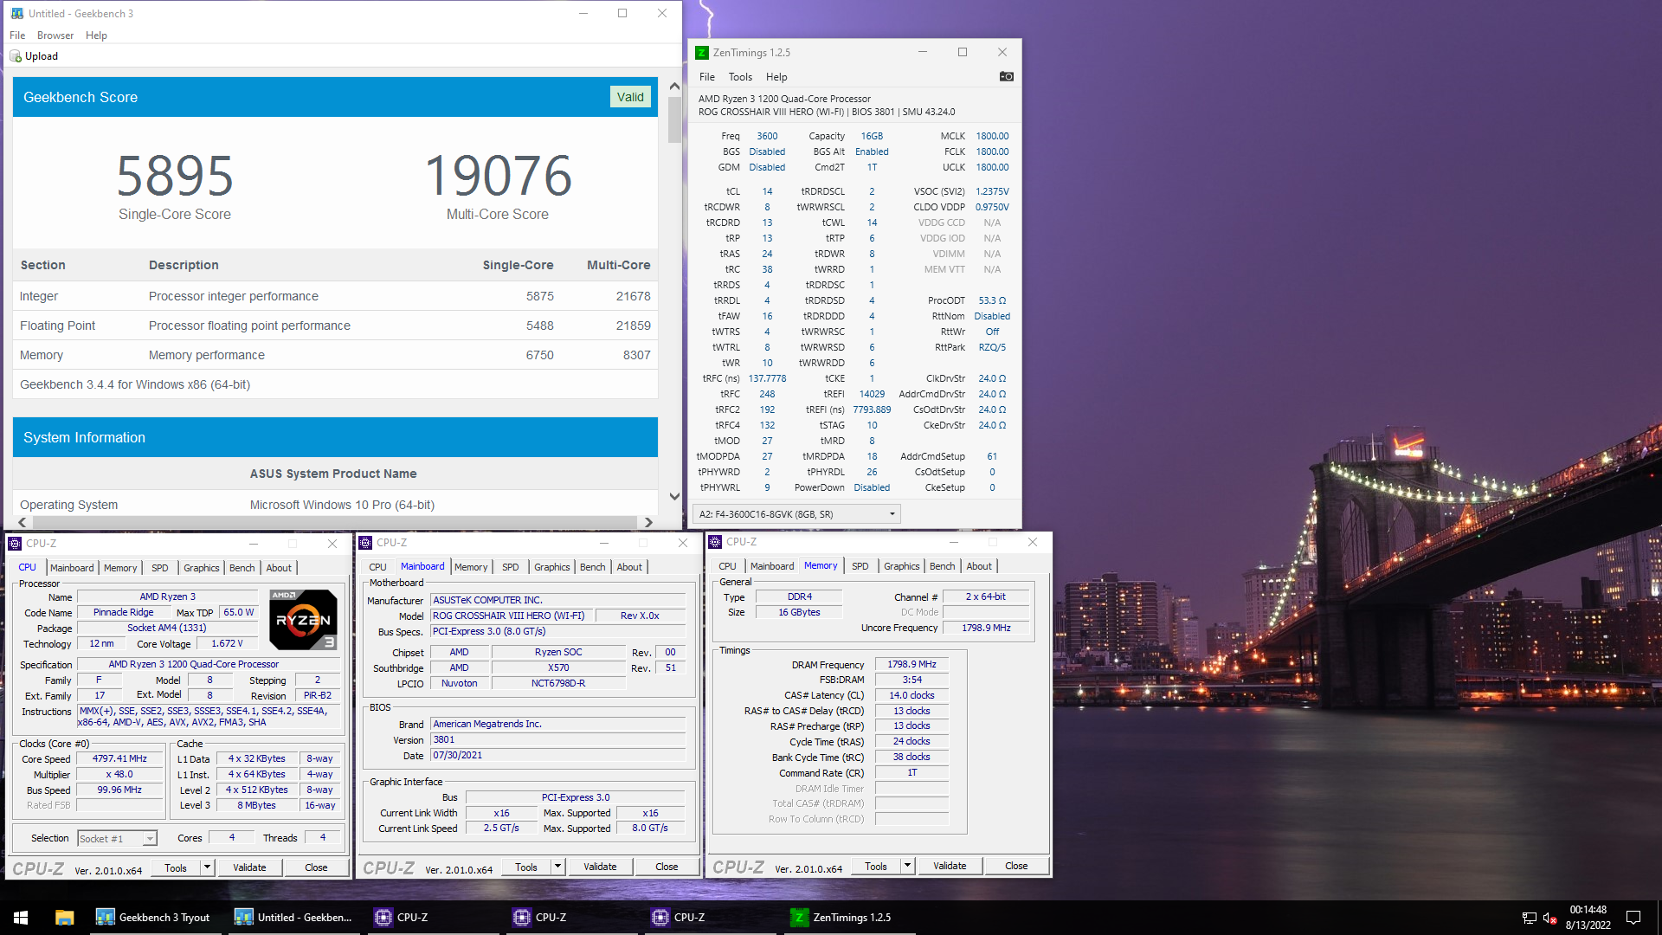Image resolution: width=1662 pixels, height=935 pixels.
Task: Click the Ryzen 3 logo in CPU-Z
Action: point(303,620)
